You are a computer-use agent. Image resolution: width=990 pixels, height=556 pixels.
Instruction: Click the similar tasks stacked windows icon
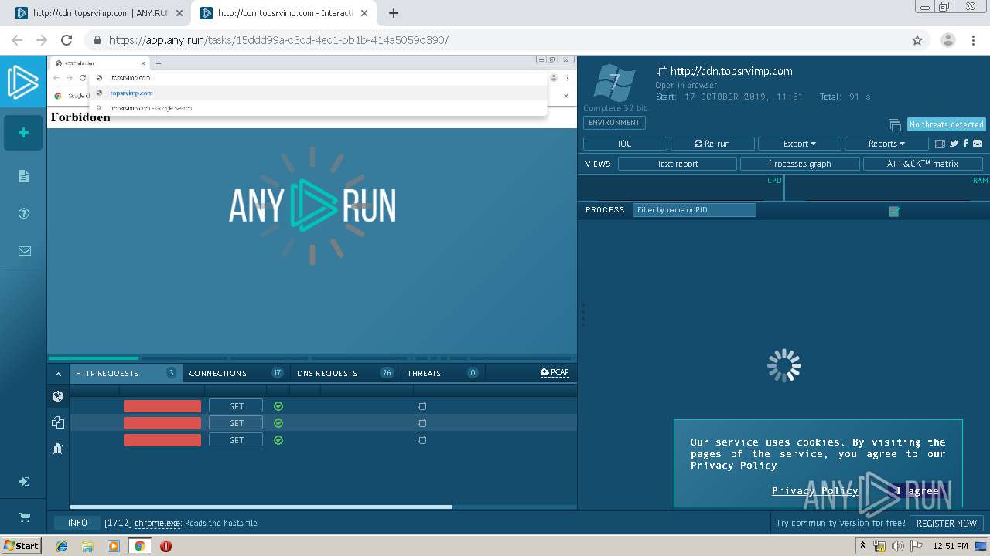(895, 124)
